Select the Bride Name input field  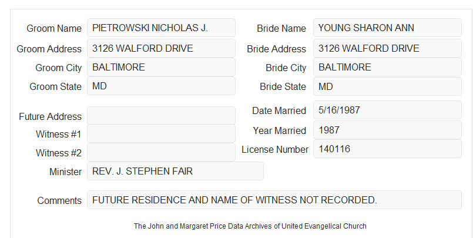[x=387, y=28]
